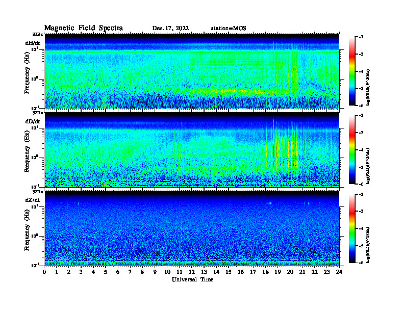404x312 pixels.
Task: Click the "18" hour tick label
Action: pyautogui.click(x=265, y=272)
